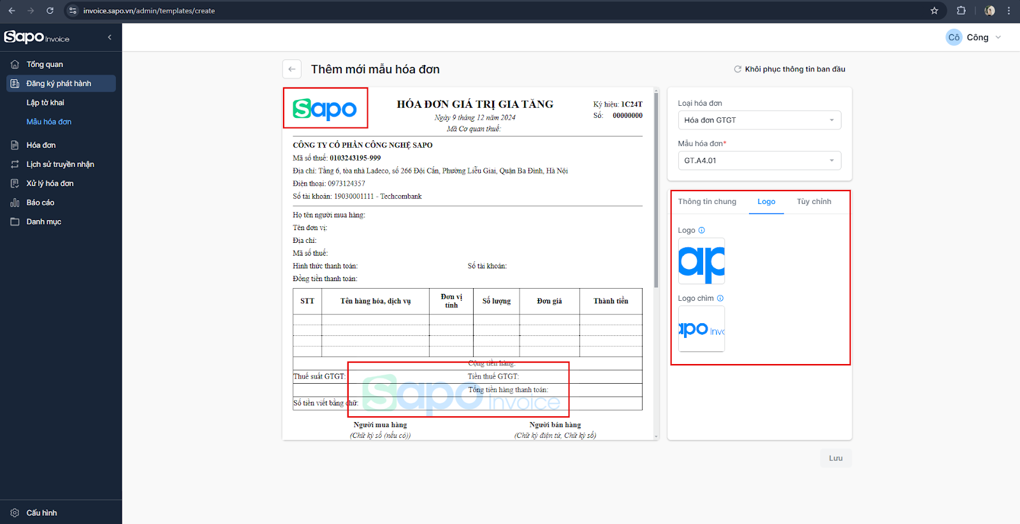The image size is (1020, 524).
Task: Click CÔNG TY CỔ PHẦN CÔNG NGHỆ SAPO
Action: pos(363,145)
